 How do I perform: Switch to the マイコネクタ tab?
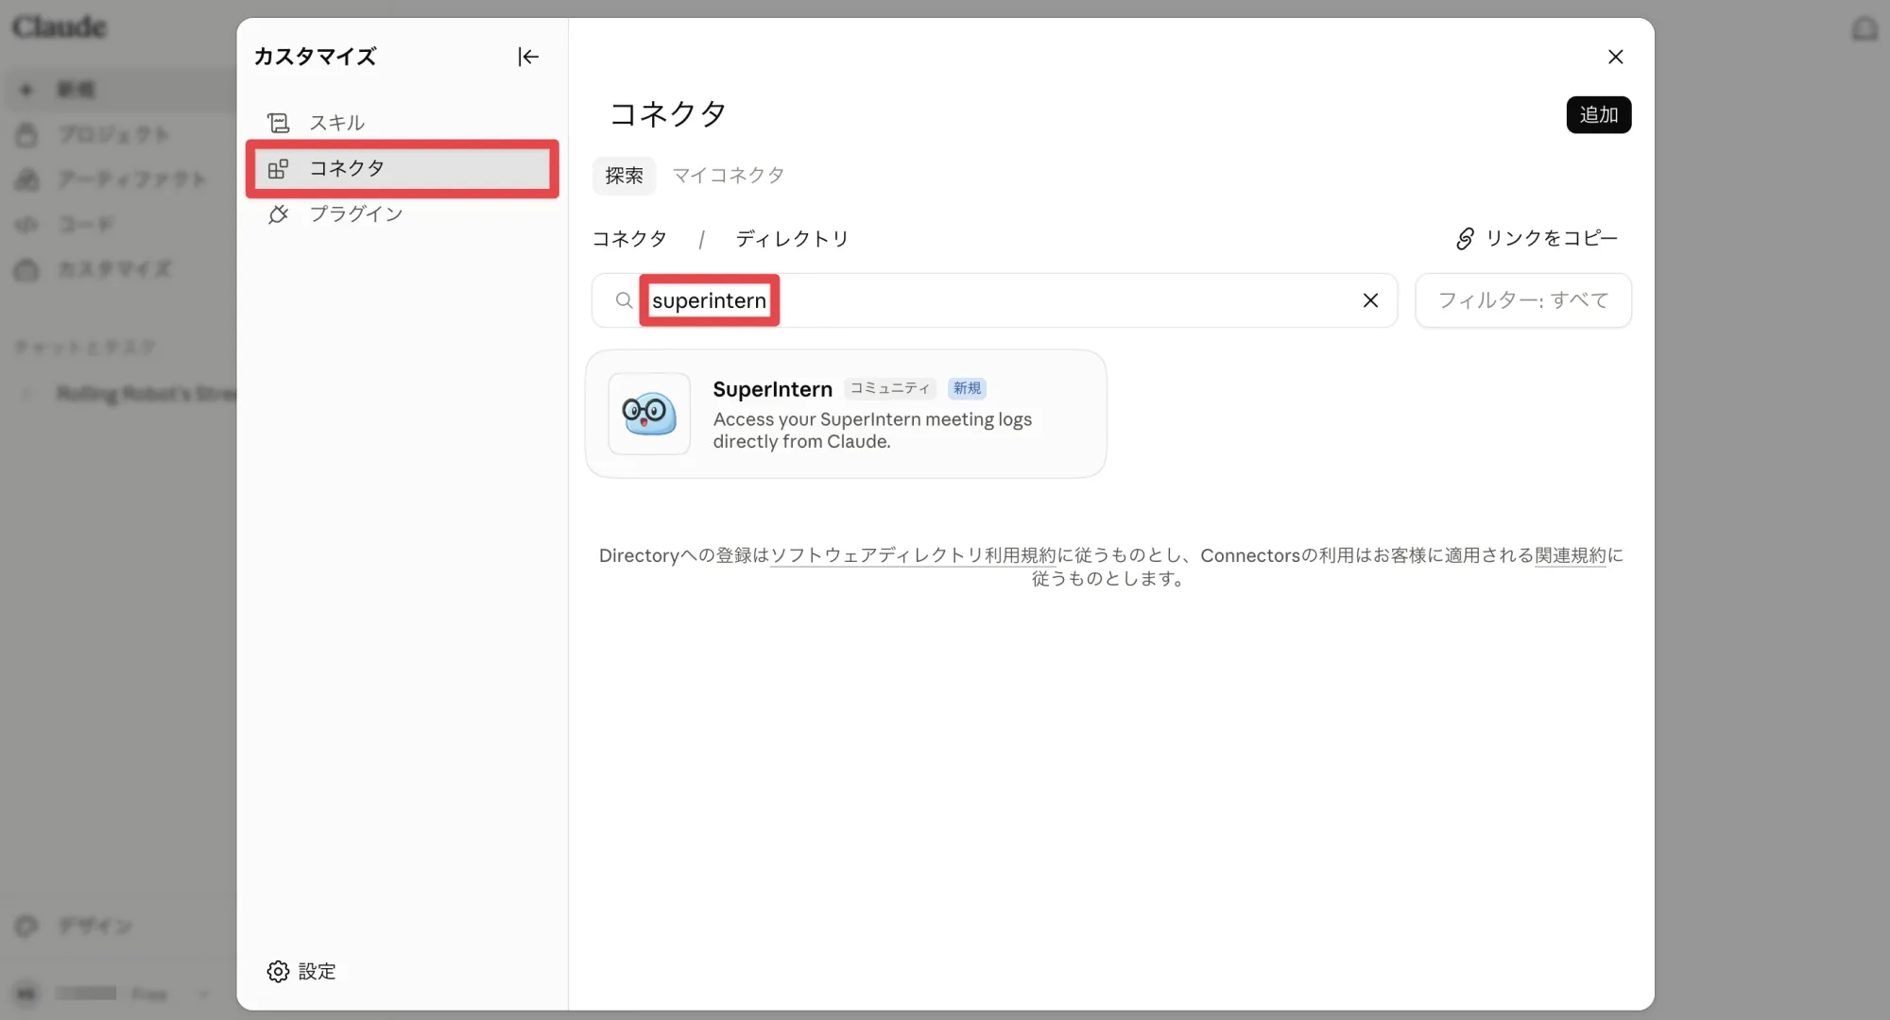[728, 176]
